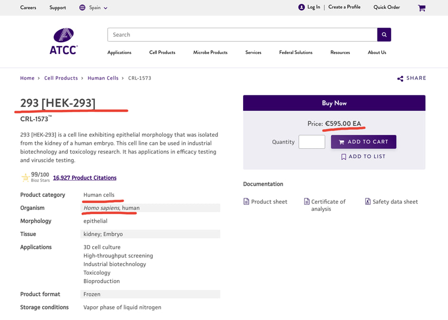Click the Share icon
448x320 pixels.
click(x=400, y=79)
